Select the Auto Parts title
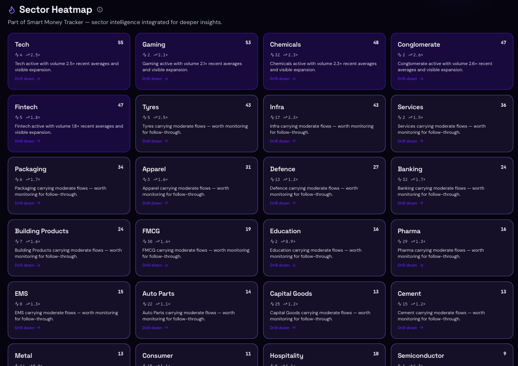 pos(158,294)
